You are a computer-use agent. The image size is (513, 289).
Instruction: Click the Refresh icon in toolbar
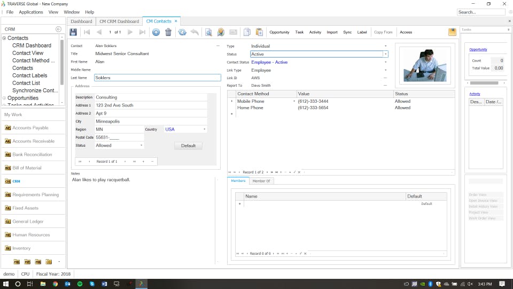point(182,32)
